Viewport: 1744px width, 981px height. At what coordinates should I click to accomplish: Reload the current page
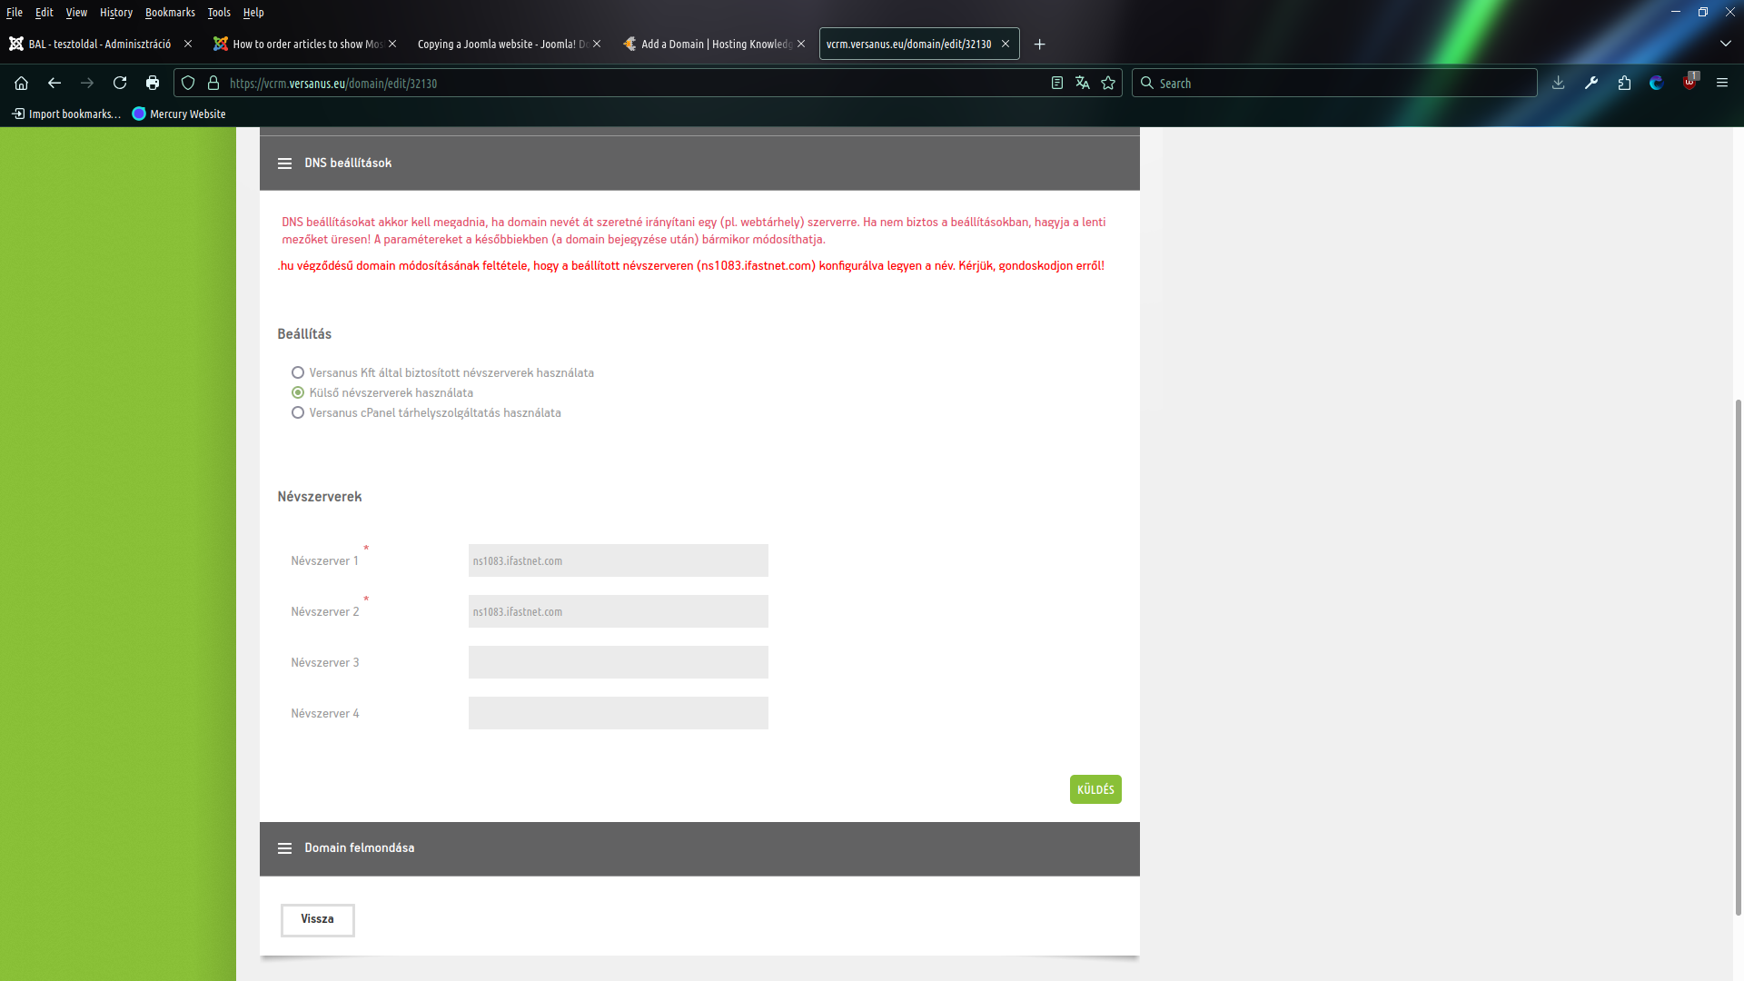(x=120, y=83)
